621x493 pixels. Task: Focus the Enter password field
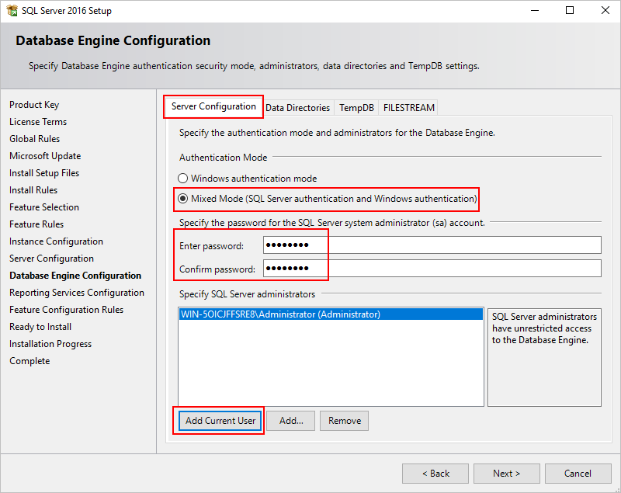point(432,245)
